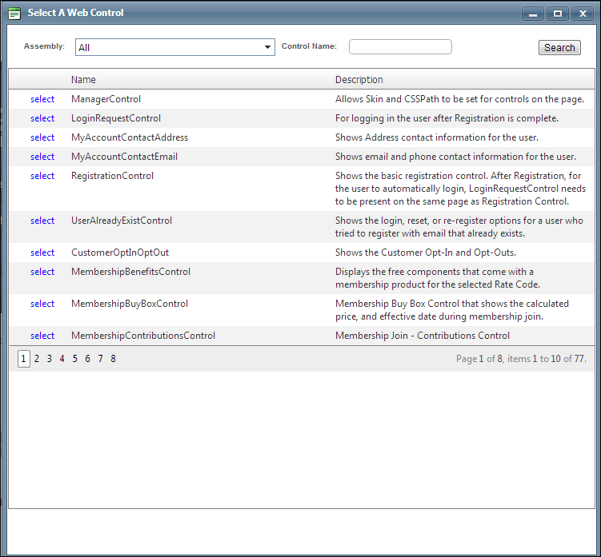Viewport: 601px width, 557px height.
Task: Click the MembershipBuyBoxControl name cell
Action: coord(130,304)
